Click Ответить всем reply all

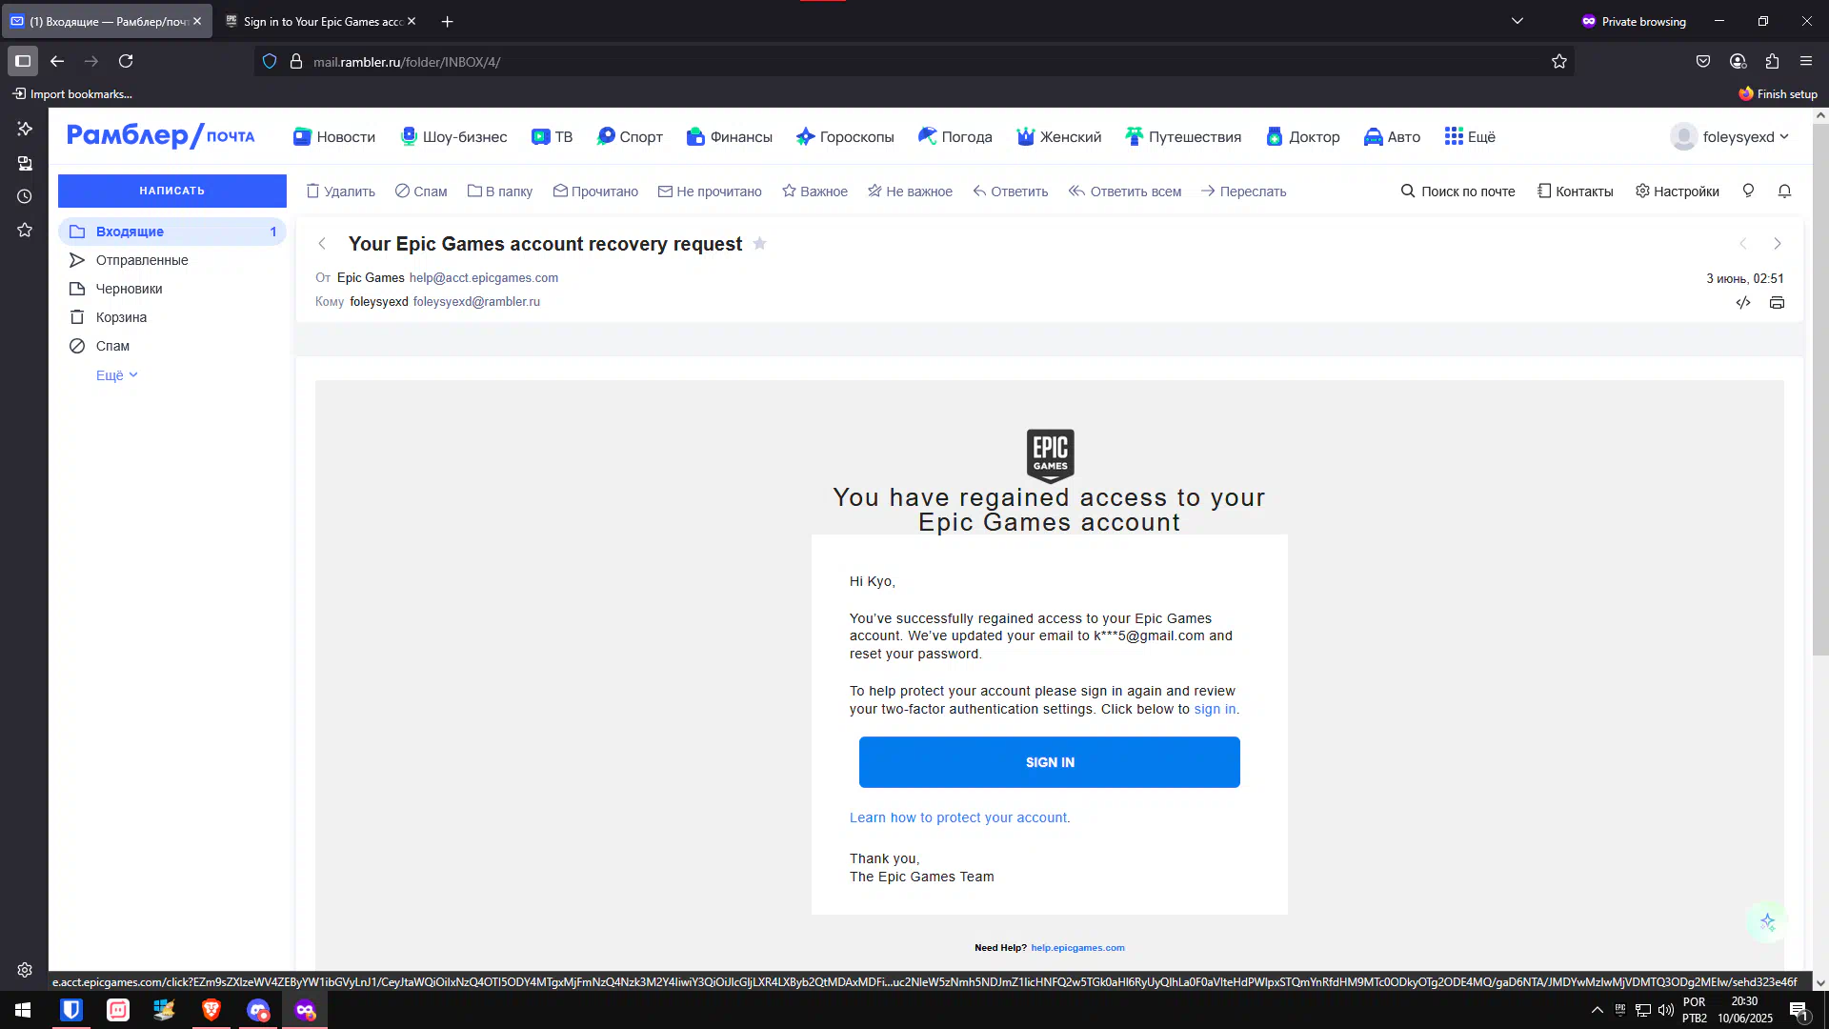[1125, 192]
